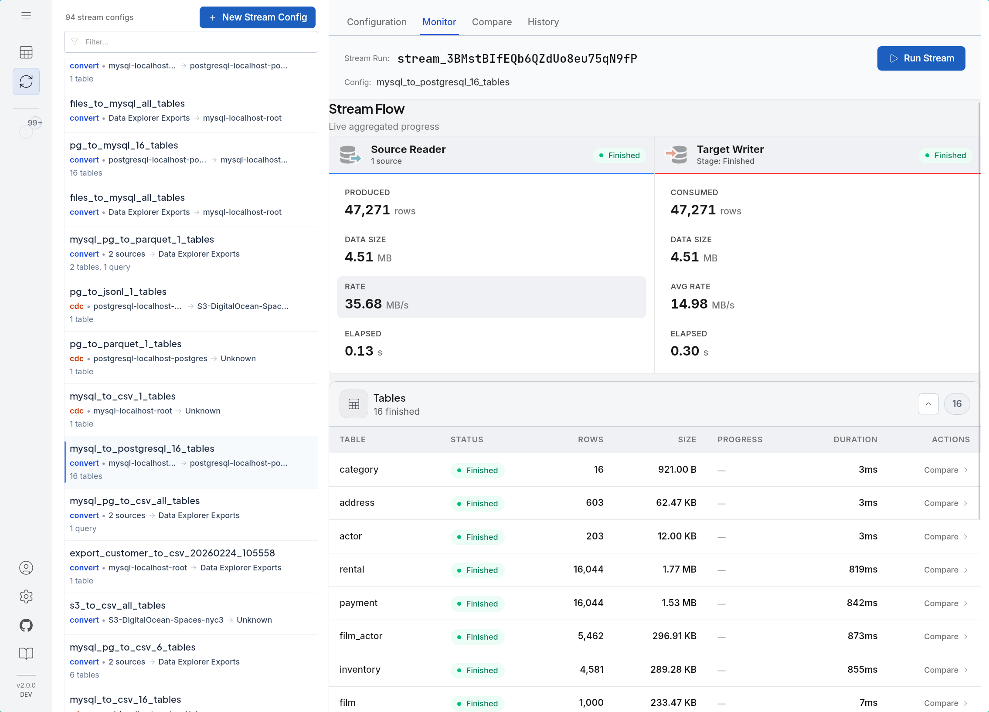Switch to the Configuration tab

click(x=377, y=22)
